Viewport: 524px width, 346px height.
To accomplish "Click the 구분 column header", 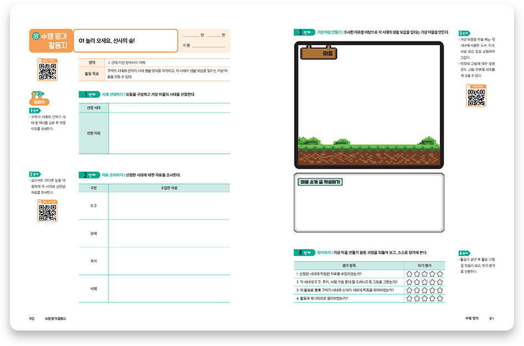I will point(94,188).
